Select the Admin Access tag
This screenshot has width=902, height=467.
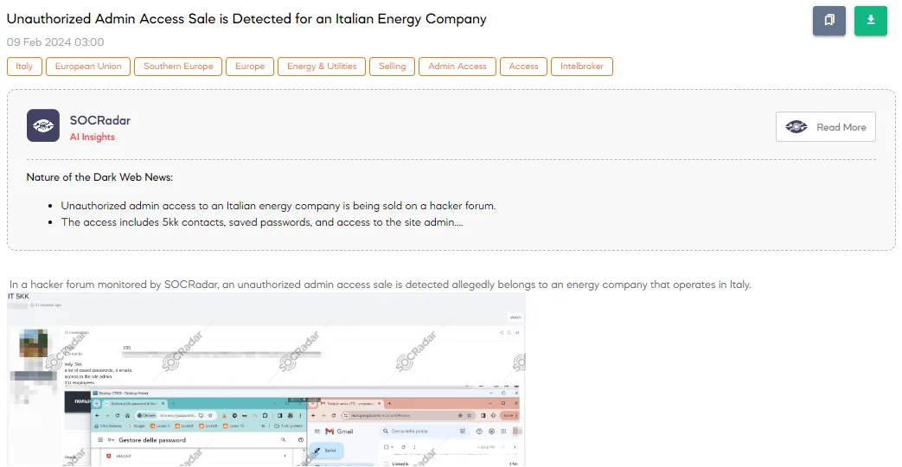[x=457, y=66]
